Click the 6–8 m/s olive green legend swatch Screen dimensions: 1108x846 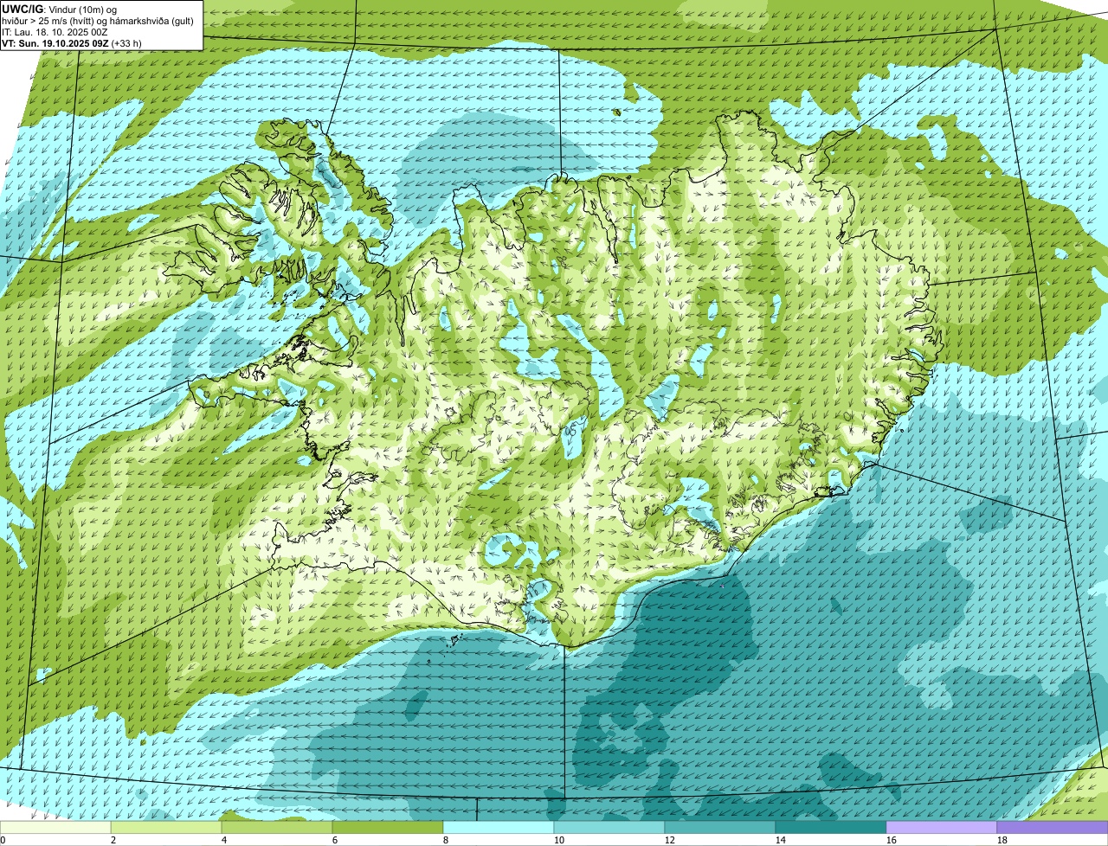point(388,827)
